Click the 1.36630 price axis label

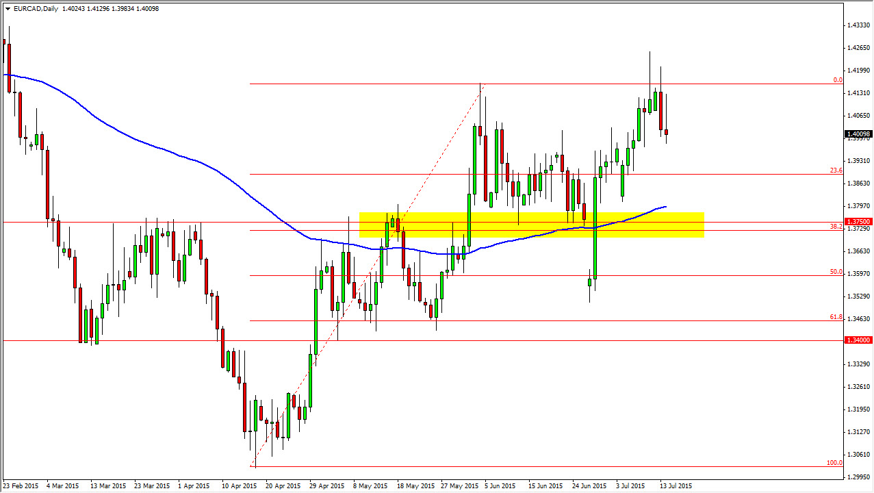tap(858, 251)
